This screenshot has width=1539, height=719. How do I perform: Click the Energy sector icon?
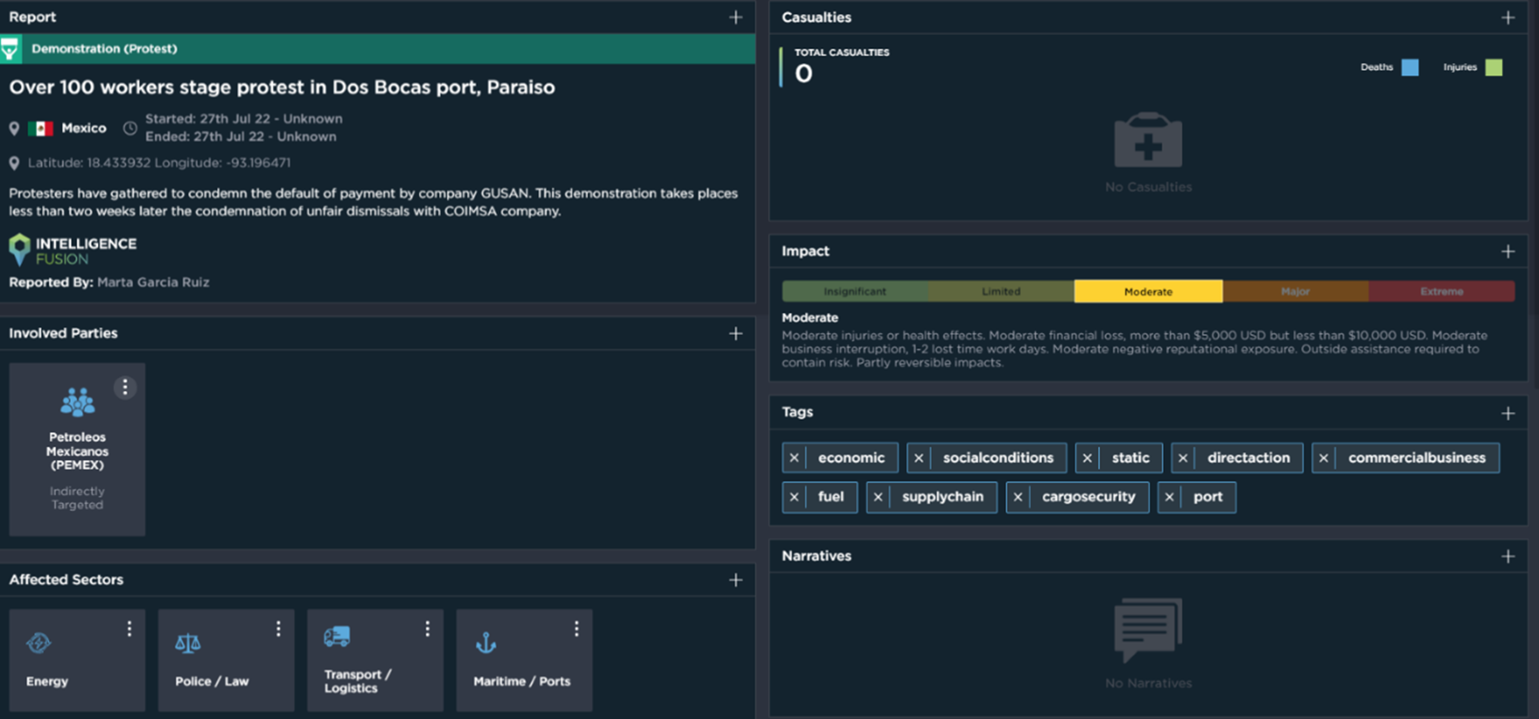pos(39,643)
